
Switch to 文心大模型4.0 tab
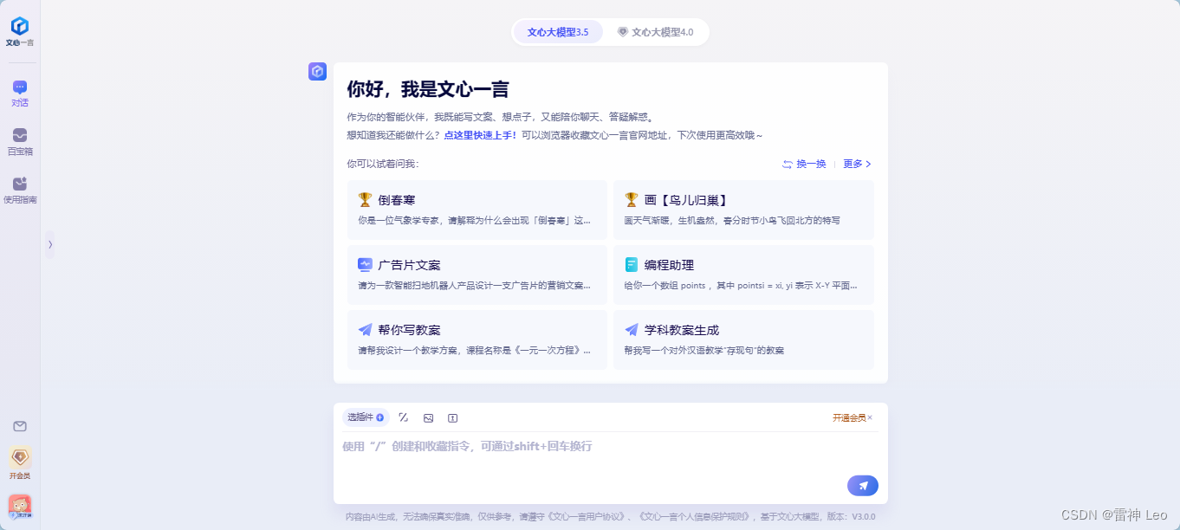pyautogui.click(x=655, y=32)
